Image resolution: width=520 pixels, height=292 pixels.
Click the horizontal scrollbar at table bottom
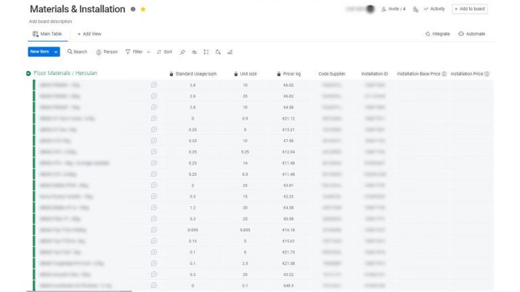79,291
